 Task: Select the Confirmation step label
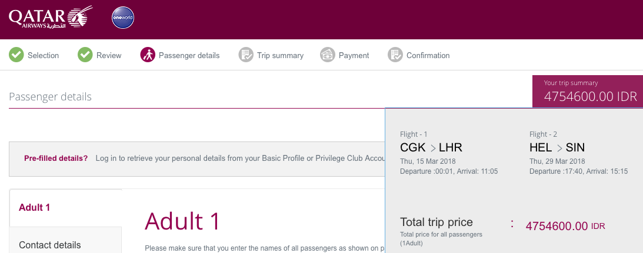[x=428, y=56]
